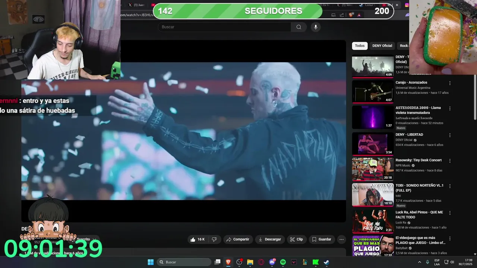Save the video with Guardar
This screenshot has width=477, height=268.
point(322,239)
